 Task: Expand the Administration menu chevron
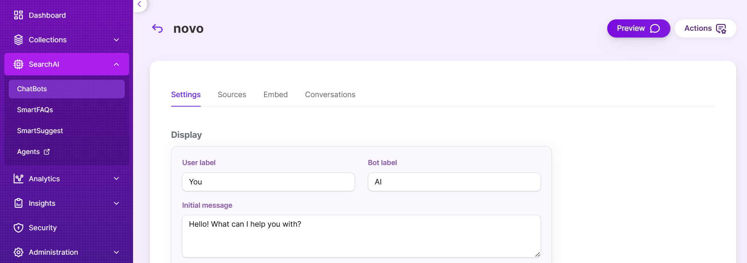116,252
